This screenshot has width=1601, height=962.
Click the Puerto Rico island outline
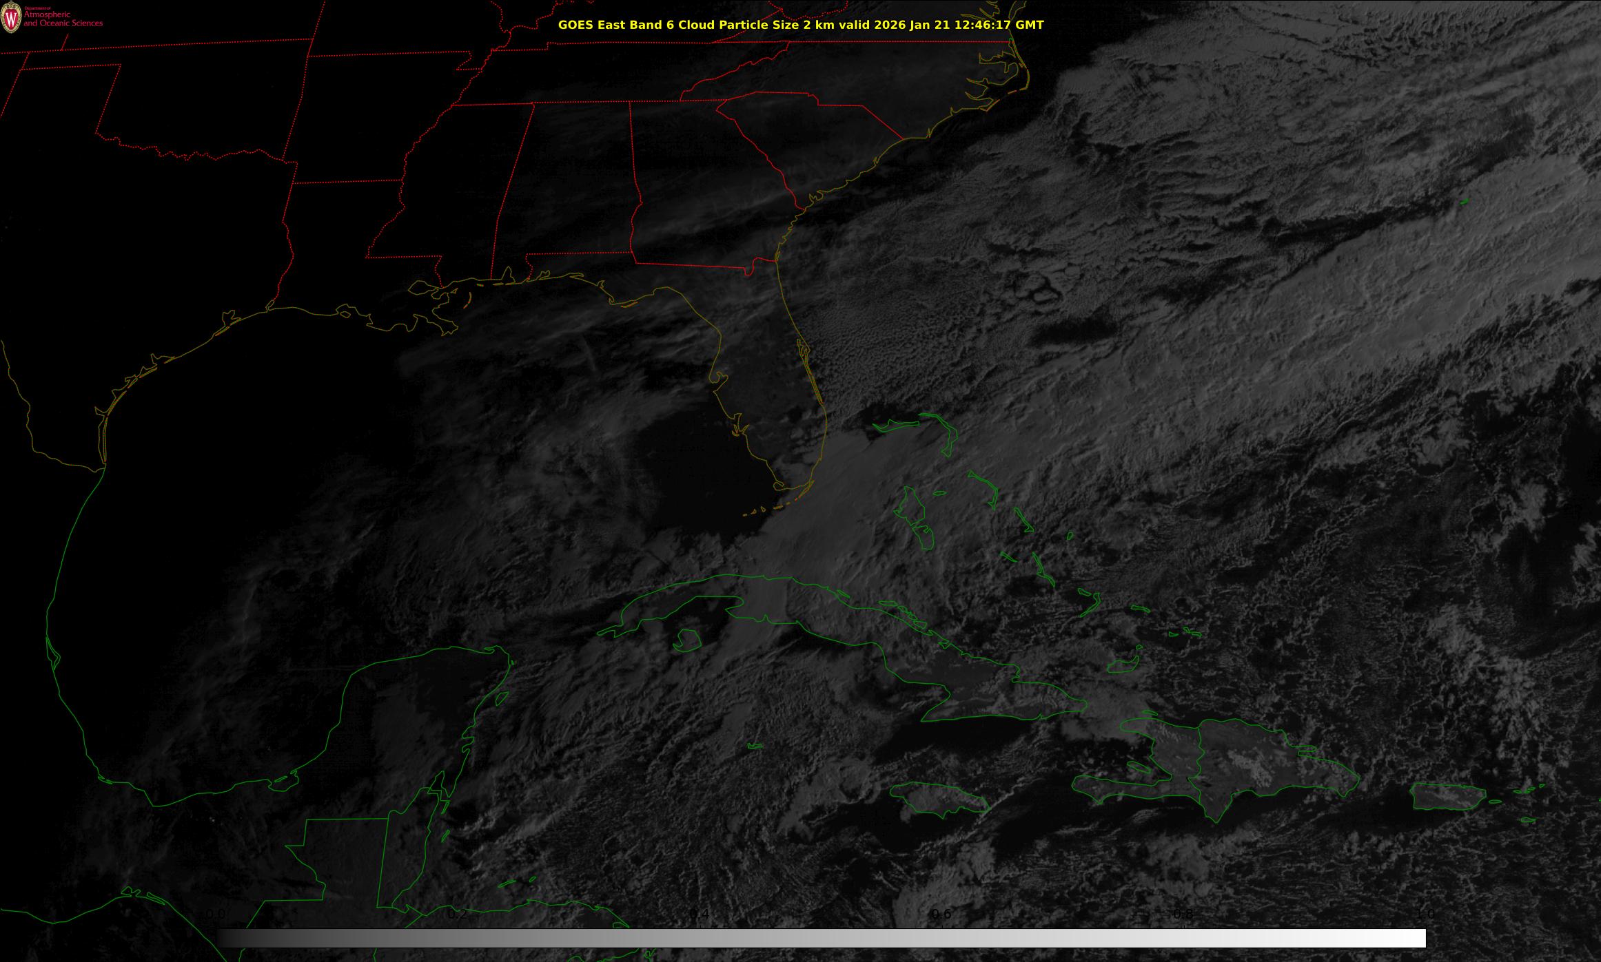pyautogui.click(x=1447, y=797)
